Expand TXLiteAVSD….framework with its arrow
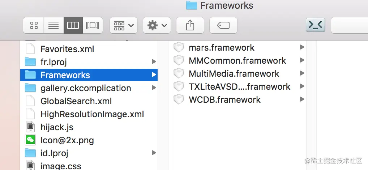This screenshot has height=170, width=368. pyautogui.click(x=302, y=86)
